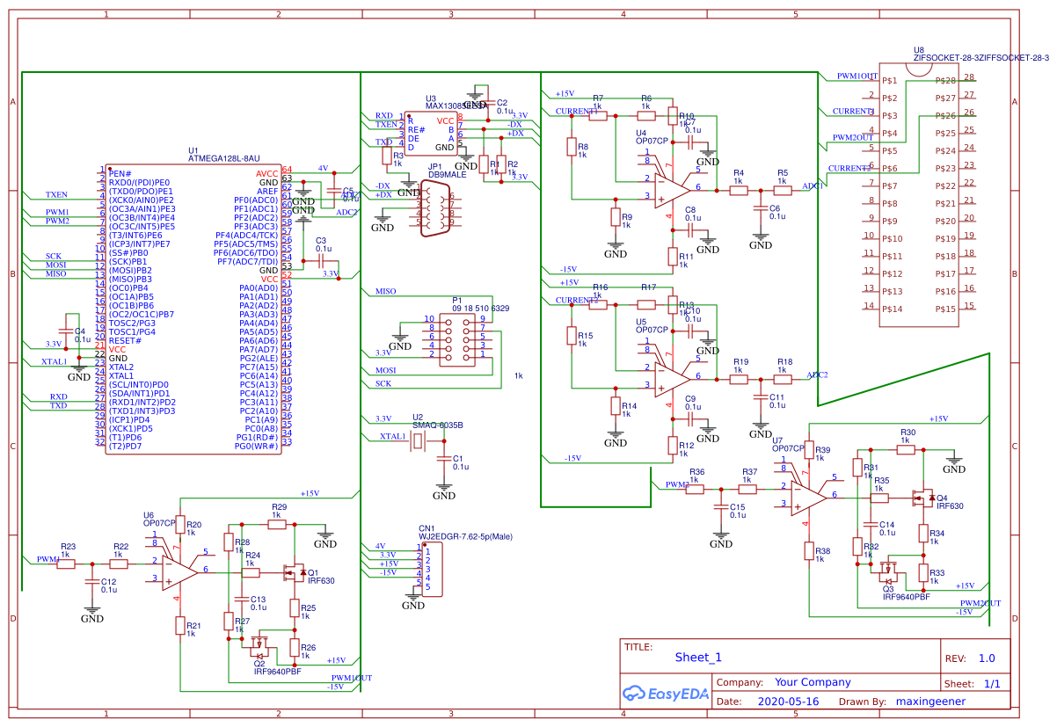Select the R29 feedback resistor symbol
Image resolution: width=1057 pixels, height=727 pixels.
277,525
